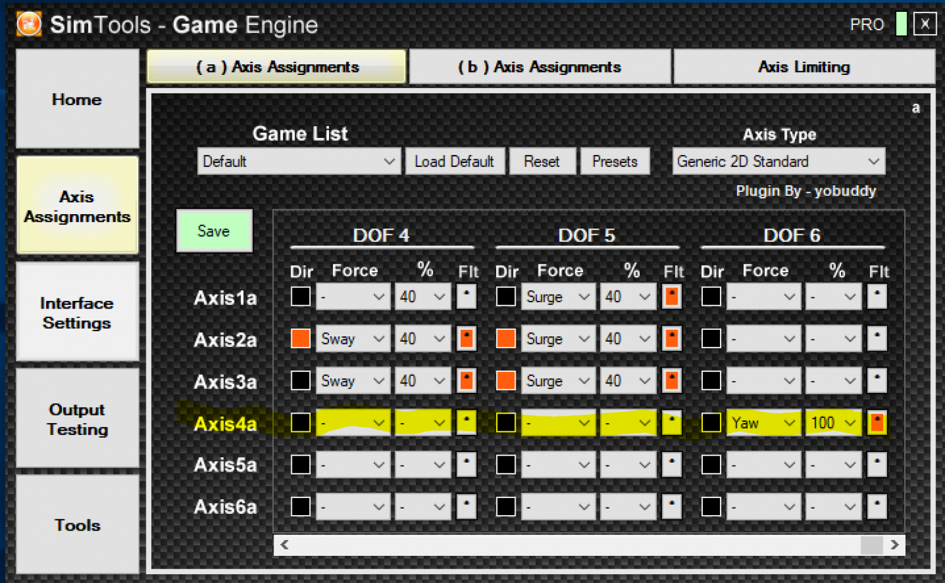
Task: Click the horizontal scrollbar right arrow
Action: [894, 545]
